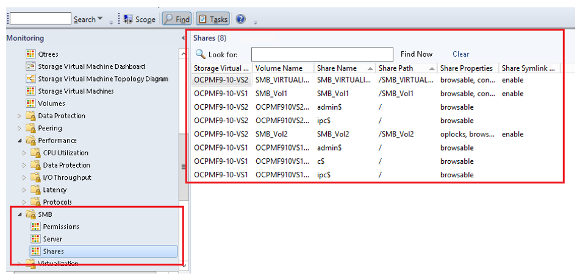Sort by Storage Virtual column header
Viewport: 580px width, 279px height.
tap(222, 68)
